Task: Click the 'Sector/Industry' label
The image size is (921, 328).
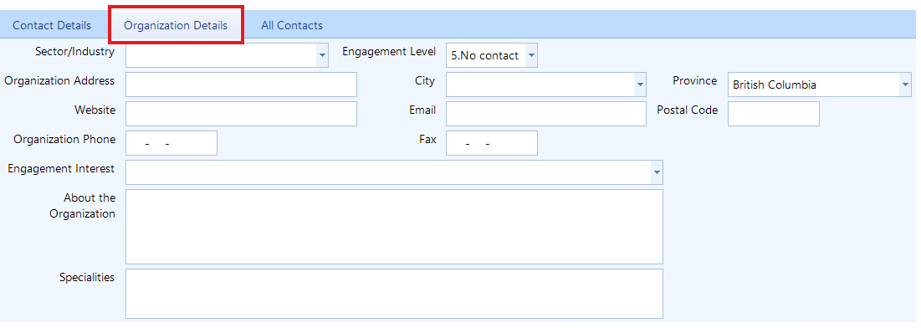Action: (75, 51)
